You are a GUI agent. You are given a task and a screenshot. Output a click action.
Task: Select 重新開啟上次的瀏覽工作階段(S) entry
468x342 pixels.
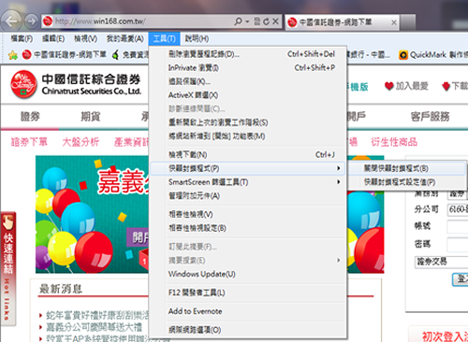click(248, 122)
